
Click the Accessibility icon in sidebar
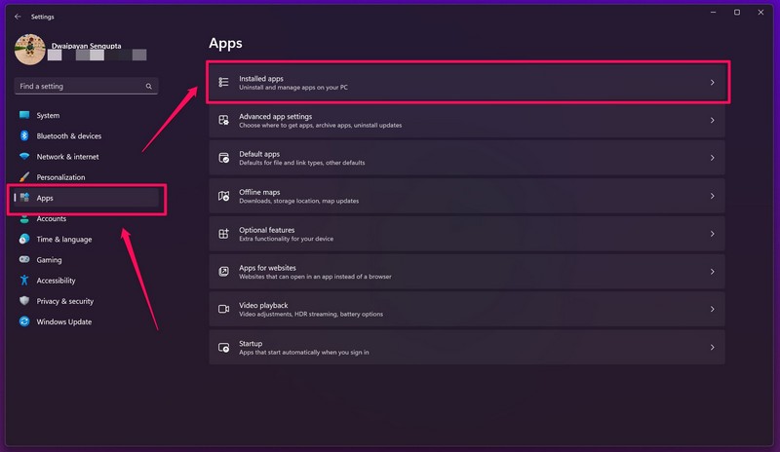point(24,281)
